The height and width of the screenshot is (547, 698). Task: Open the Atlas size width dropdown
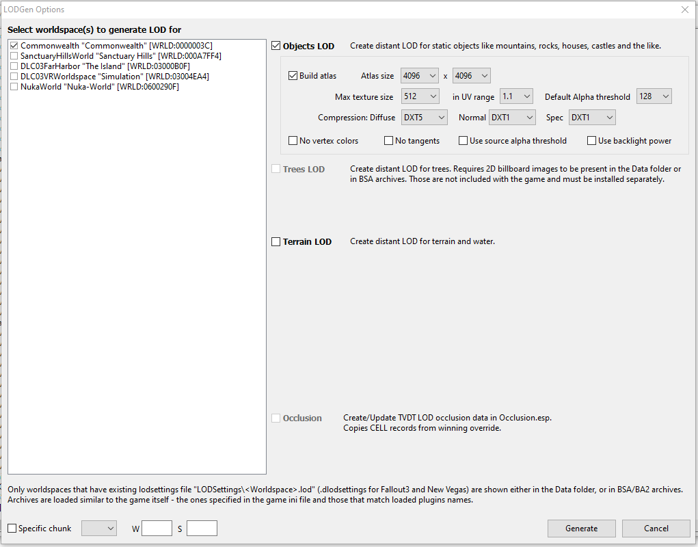coord(420,76)
